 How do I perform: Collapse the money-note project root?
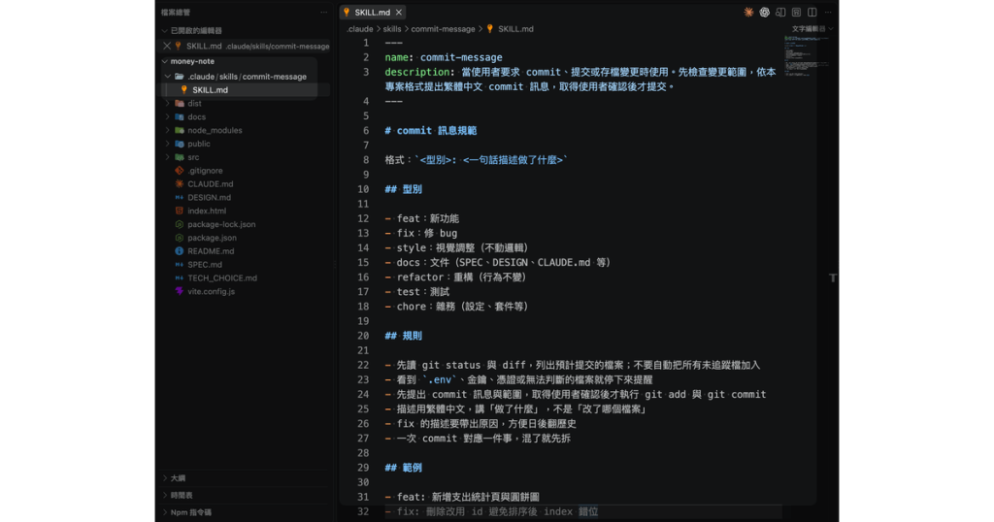point(165,61)
